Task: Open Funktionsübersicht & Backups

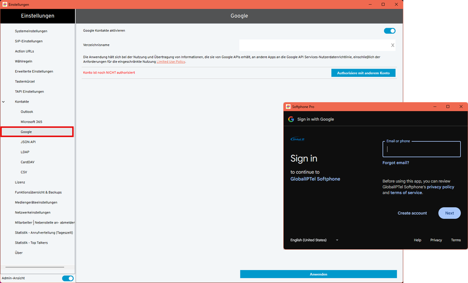Action: [38, 192]
